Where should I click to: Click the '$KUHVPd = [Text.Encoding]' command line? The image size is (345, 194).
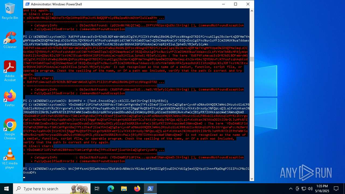click(x=96, y=101)
